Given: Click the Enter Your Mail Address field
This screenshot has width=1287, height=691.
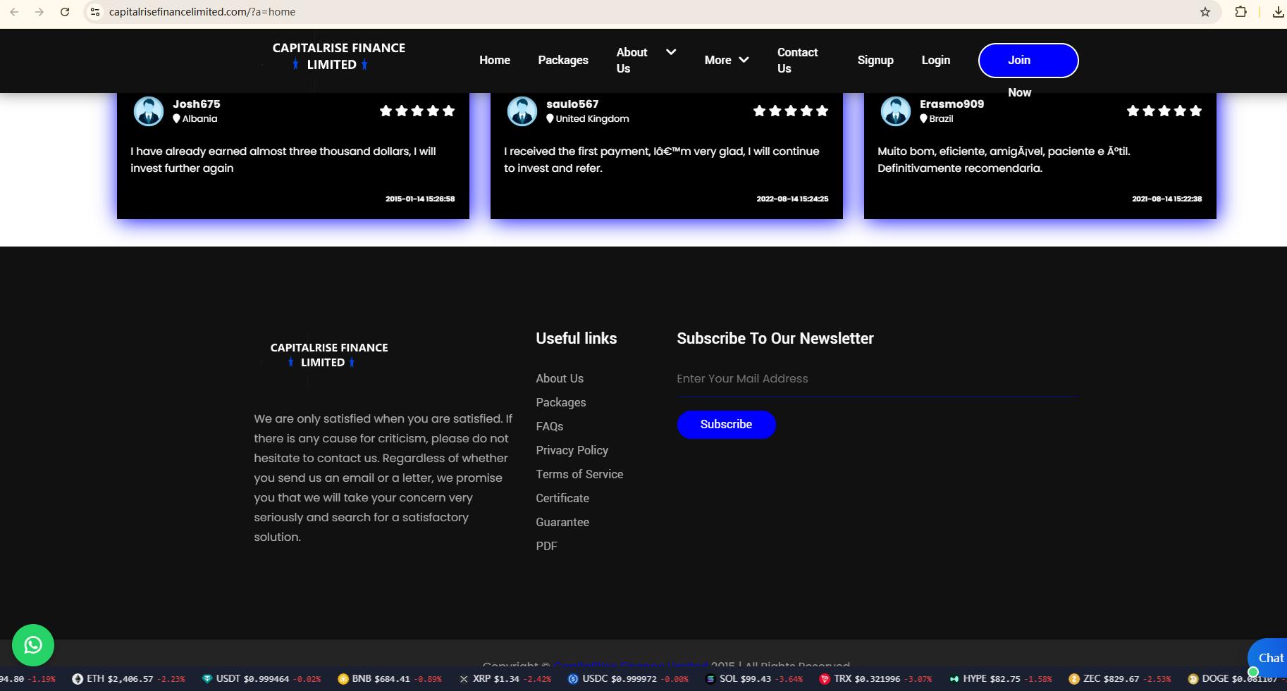Looking at the screenshot, I should (877, 379).
